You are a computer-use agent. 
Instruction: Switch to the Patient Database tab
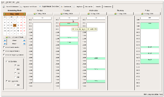coord(11,7)
